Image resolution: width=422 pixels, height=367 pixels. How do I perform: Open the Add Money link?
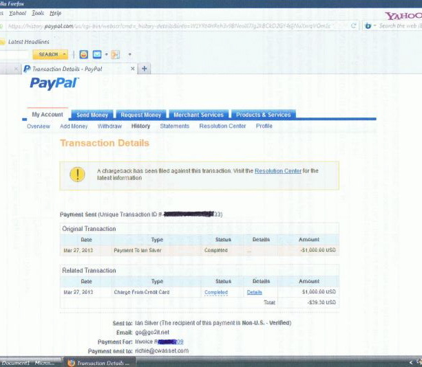pos(74,126)
